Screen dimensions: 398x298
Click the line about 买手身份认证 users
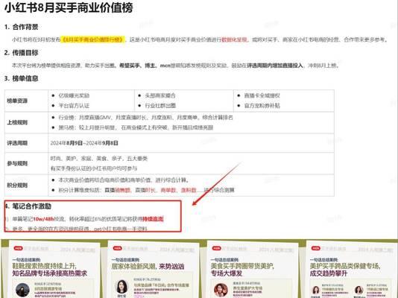pyautogui.click(x=94, y=168)
